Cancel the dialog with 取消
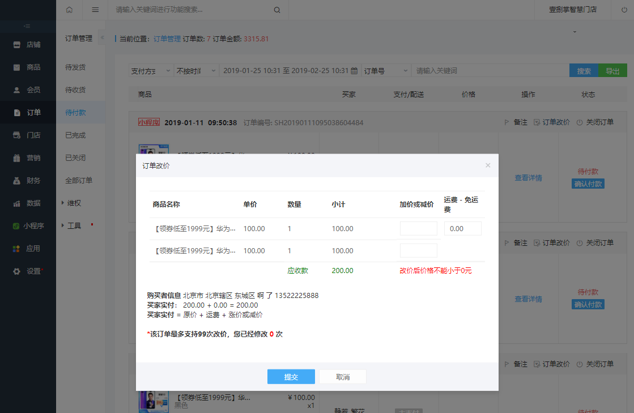The width and height of the screenshot is (634, 413). coord(343,377)
